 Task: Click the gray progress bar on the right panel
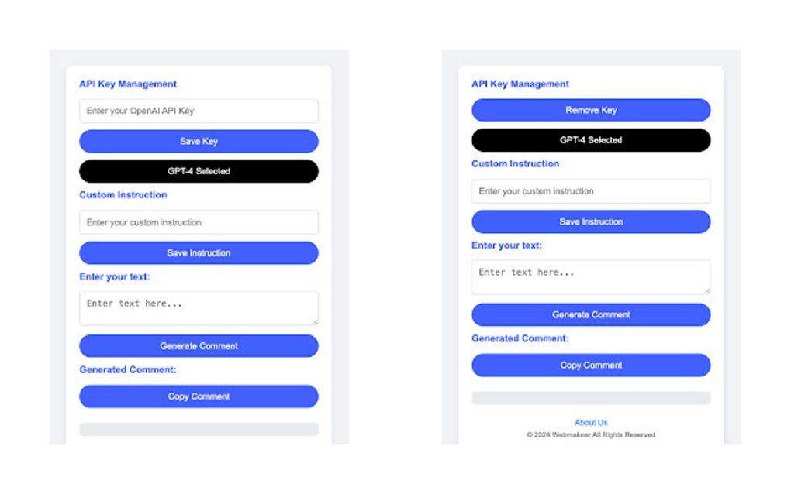click(591, 398)
